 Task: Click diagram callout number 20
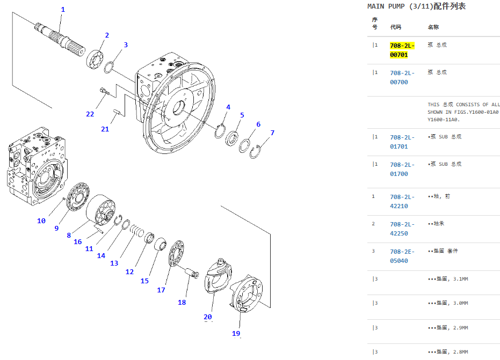[208, 317]
